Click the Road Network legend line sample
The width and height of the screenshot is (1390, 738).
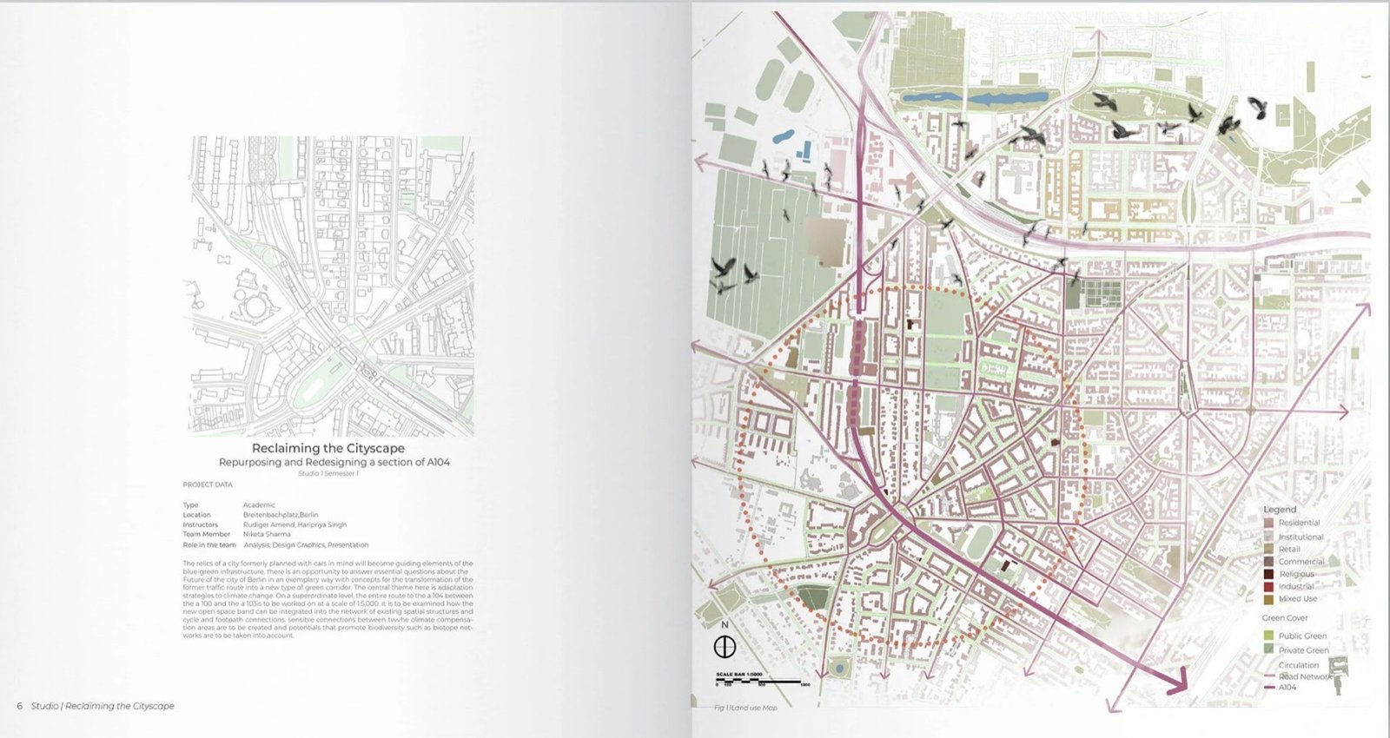pos(1269,676)
